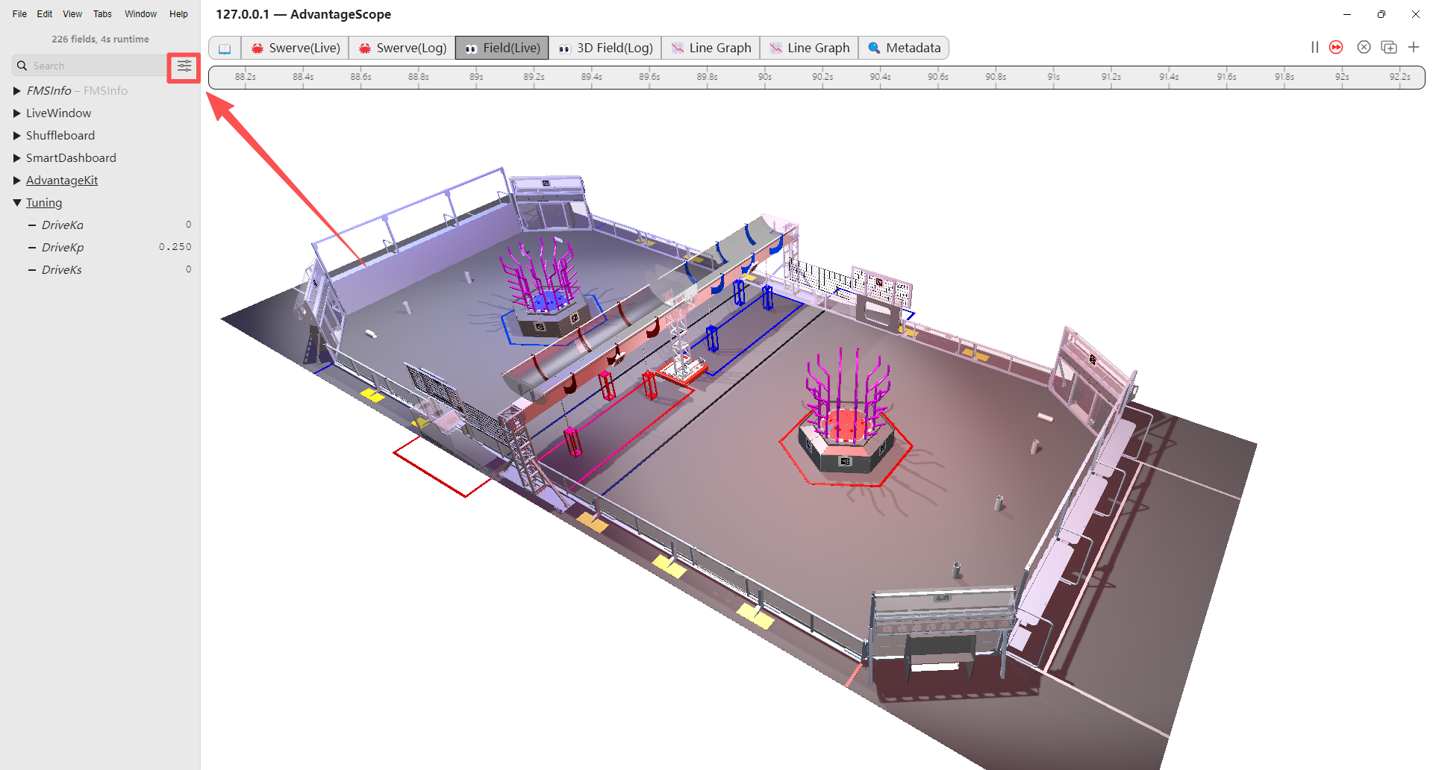Image resolution: width=1433 pixels, height=770 pixels.
Task: Collapse the Tuning tree node
Action: pos(17,203)
